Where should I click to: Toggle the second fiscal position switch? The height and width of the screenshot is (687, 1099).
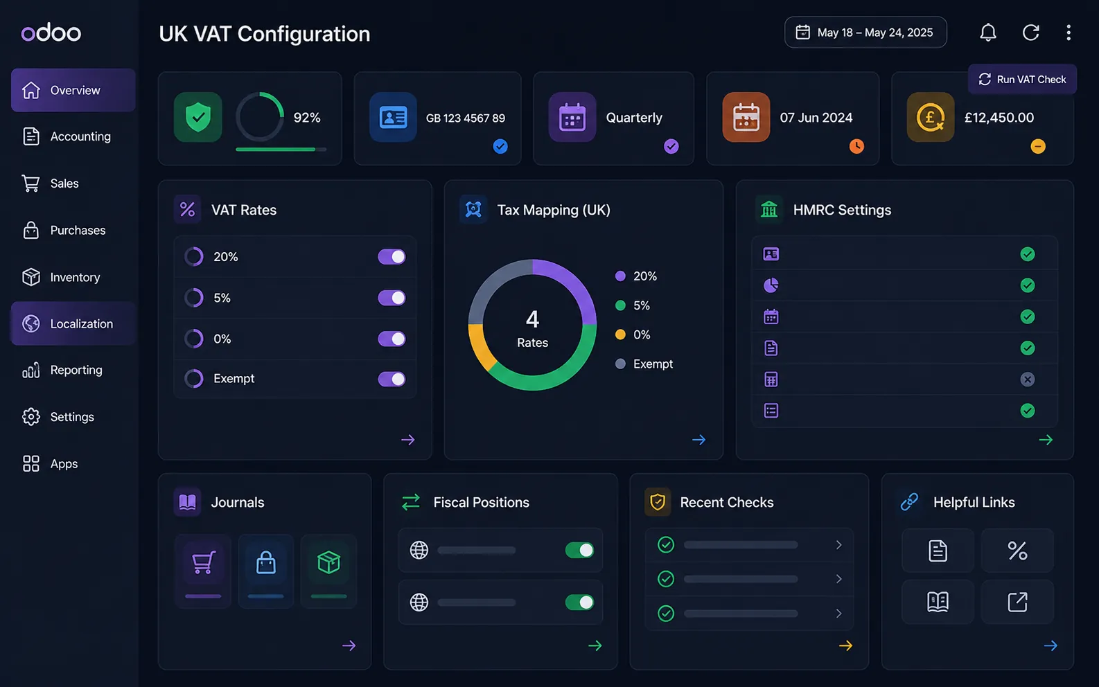click(580, 603)
